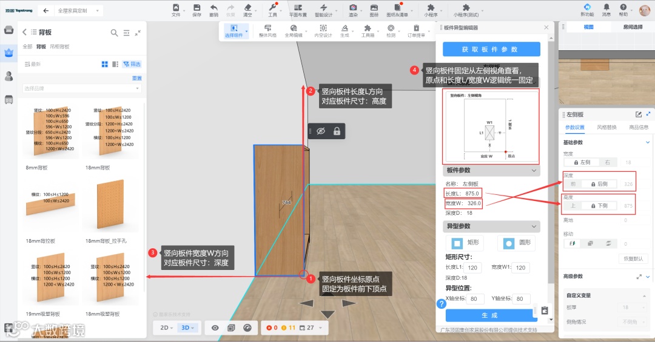Switch to the 房间选择 tab
Screen dimensions: 655x342
click(x=633, y=27)
